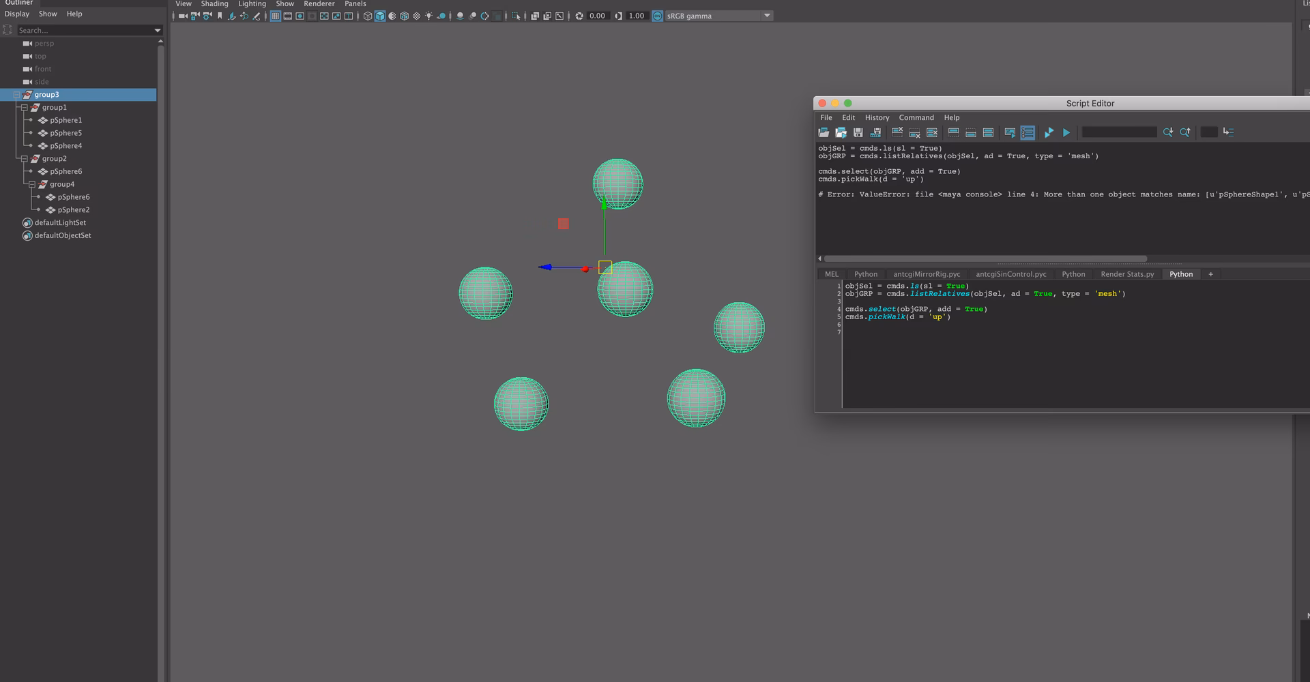Image resolution: width=1310 pixels, height=682 pixels.
Task: Click Clear All icon
Action: coord(932,132)
